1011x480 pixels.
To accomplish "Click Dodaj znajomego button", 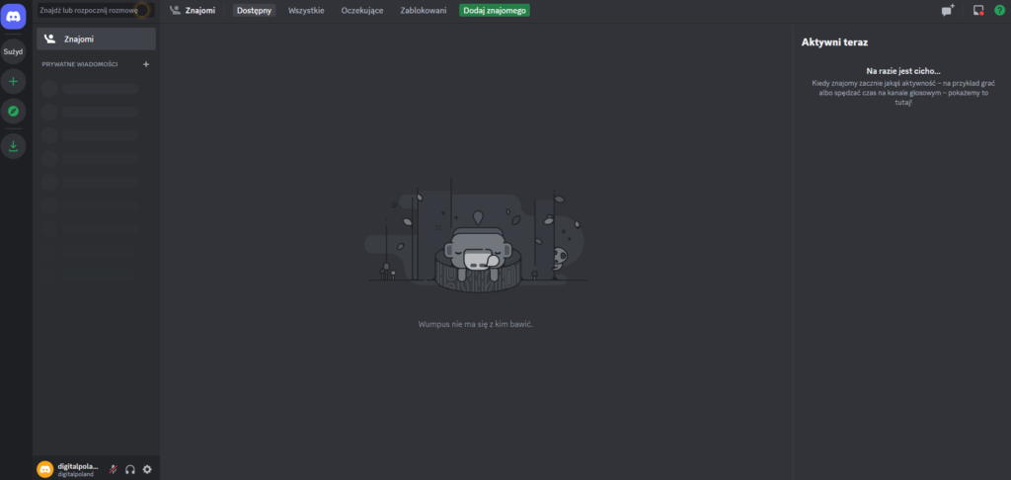I will pyautogui.click(x=495, y=10).
